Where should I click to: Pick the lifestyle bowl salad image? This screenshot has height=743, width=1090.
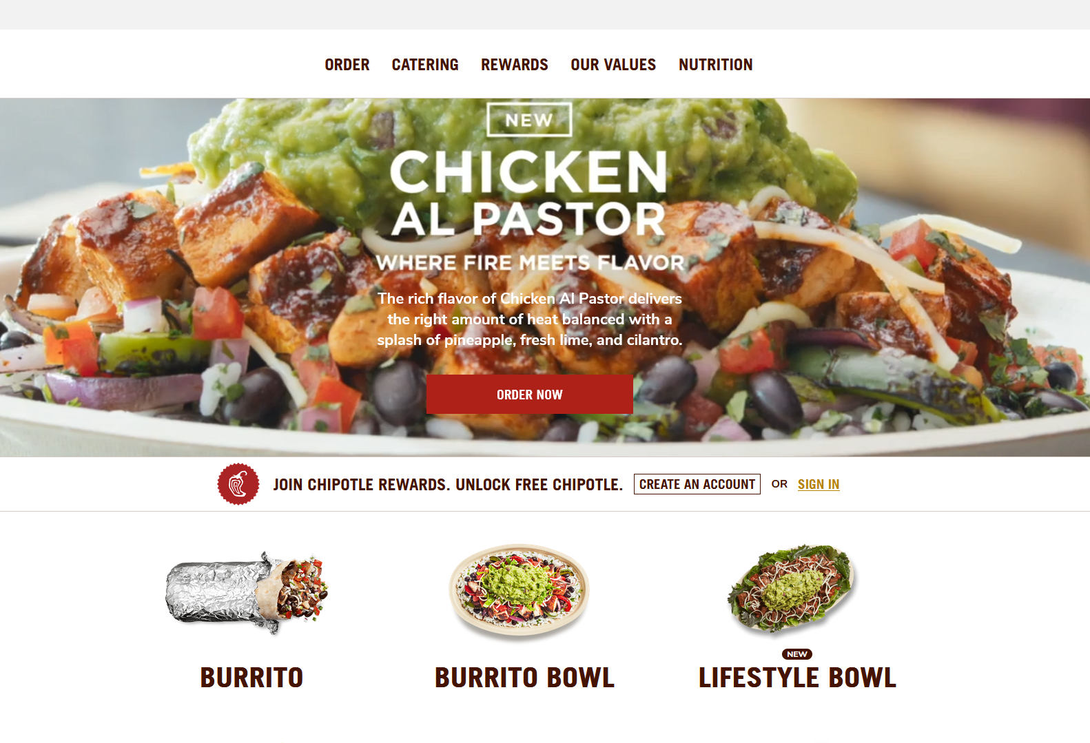792,589
